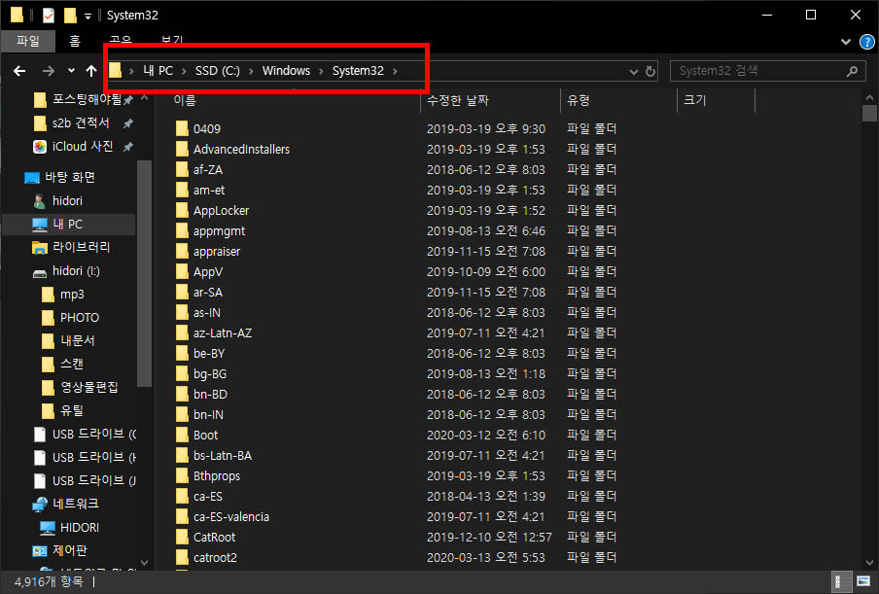Expand chevron after System32 breadcrumb
This screenshot has height=594, width=879.
point(395,71)
